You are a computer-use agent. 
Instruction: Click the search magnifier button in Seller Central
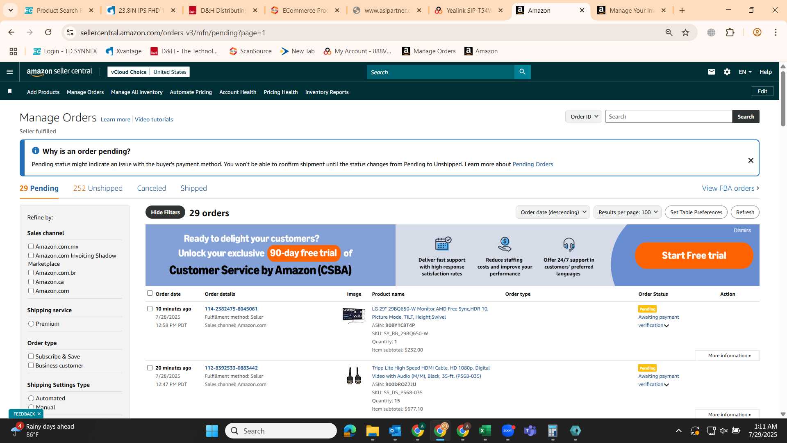click(x=522, y=72)
